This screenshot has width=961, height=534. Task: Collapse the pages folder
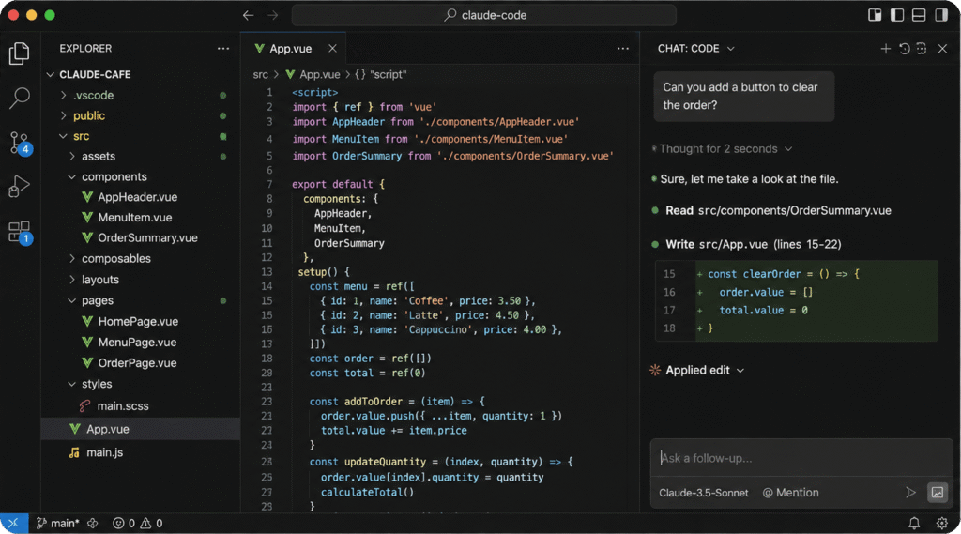(x=72, y=300)
